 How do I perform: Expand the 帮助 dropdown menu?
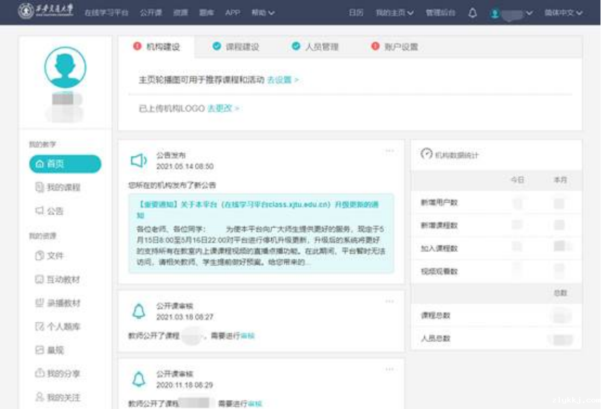263,12
